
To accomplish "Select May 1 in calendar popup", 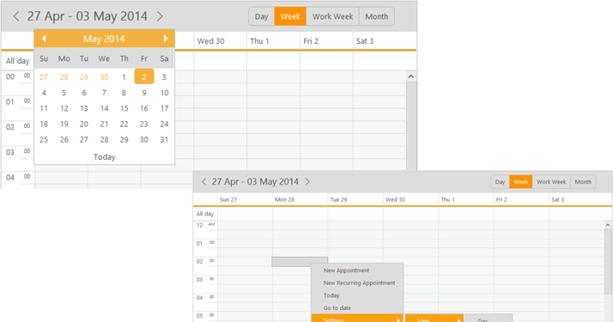I will 124,77.
